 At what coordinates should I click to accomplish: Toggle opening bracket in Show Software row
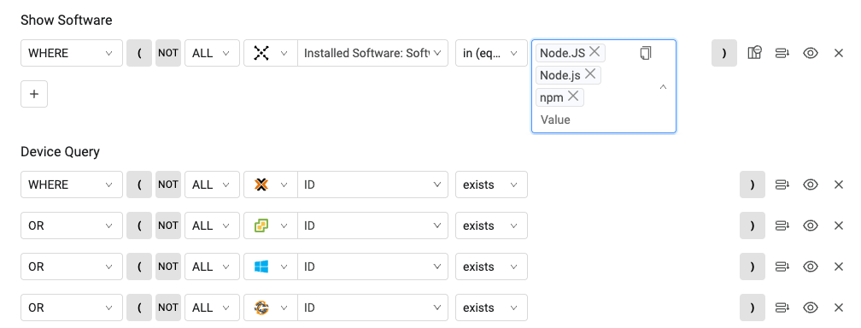point(139,53)
